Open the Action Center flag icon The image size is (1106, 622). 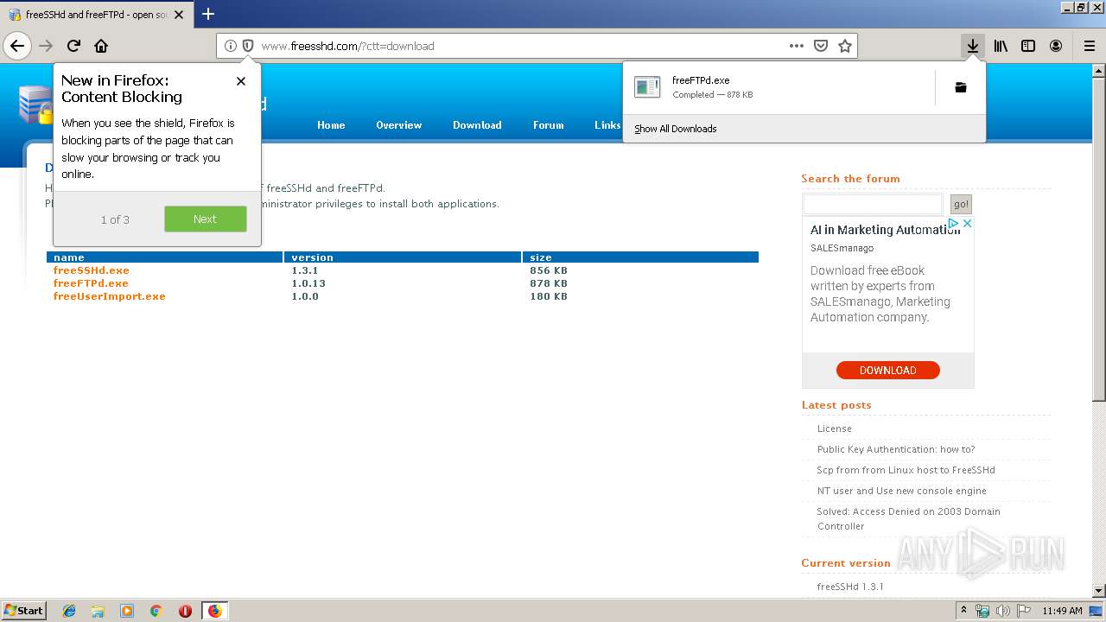pos(1023,611)
